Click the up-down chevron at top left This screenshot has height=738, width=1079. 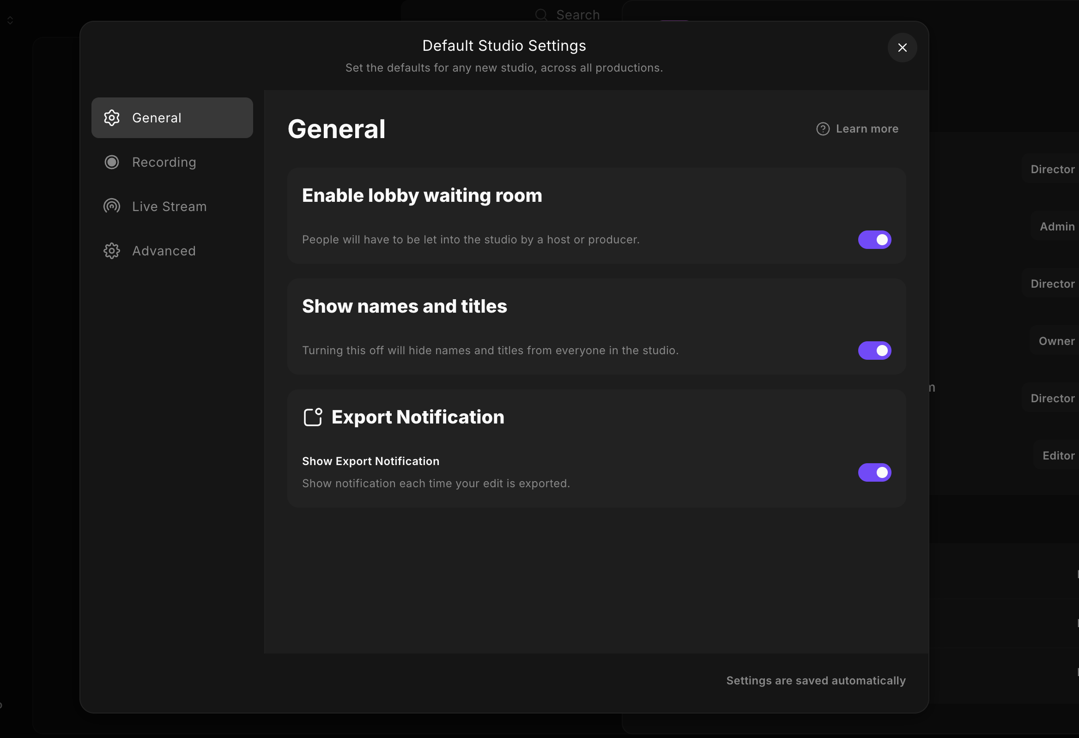tap(10, 20)
